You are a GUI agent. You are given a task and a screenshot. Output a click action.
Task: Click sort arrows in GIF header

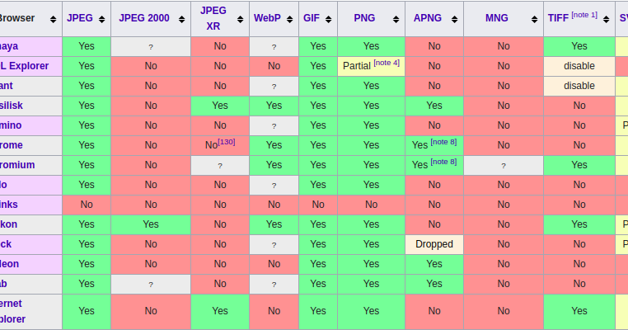click(328, 19)
